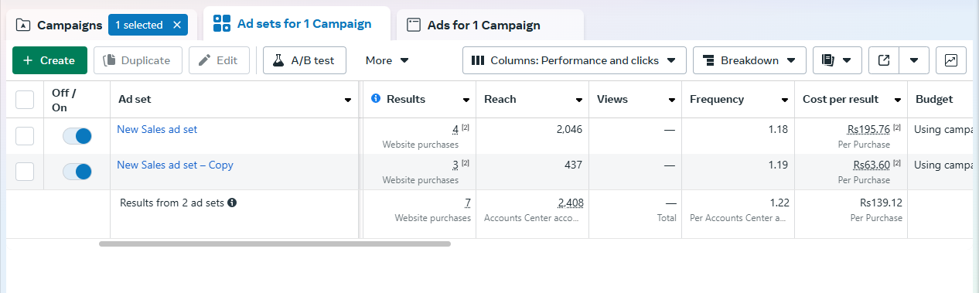
Task: Open the New Sales ad set – Copy link
Action: tap(175, 165)
